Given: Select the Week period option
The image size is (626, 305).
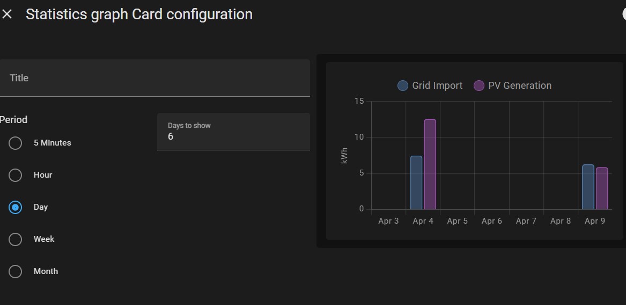Looking at the screenshot, I should (16, 239).
